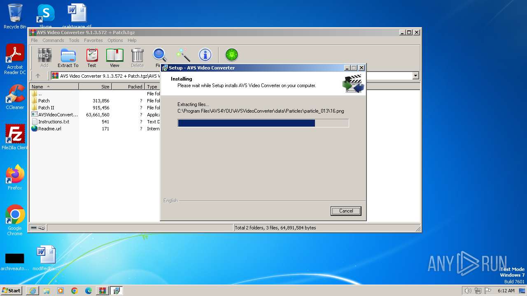Click the green VirusScan bug icon
This screenshot has height=296, width=527.
pos(232,55)
